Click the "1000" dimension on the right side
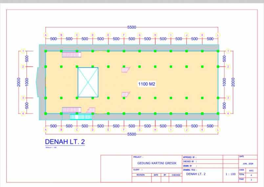This screenshot has width=264, height=187. pos(224,82)
